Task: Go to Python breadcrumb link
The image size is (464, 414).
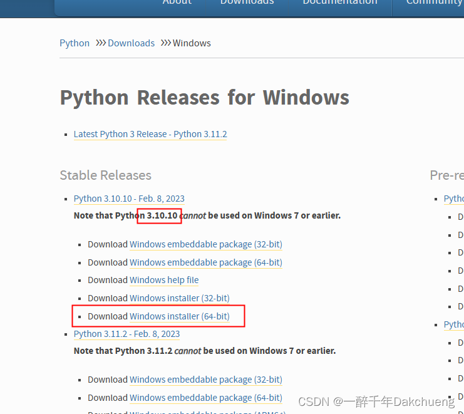Action: point(75,43)
